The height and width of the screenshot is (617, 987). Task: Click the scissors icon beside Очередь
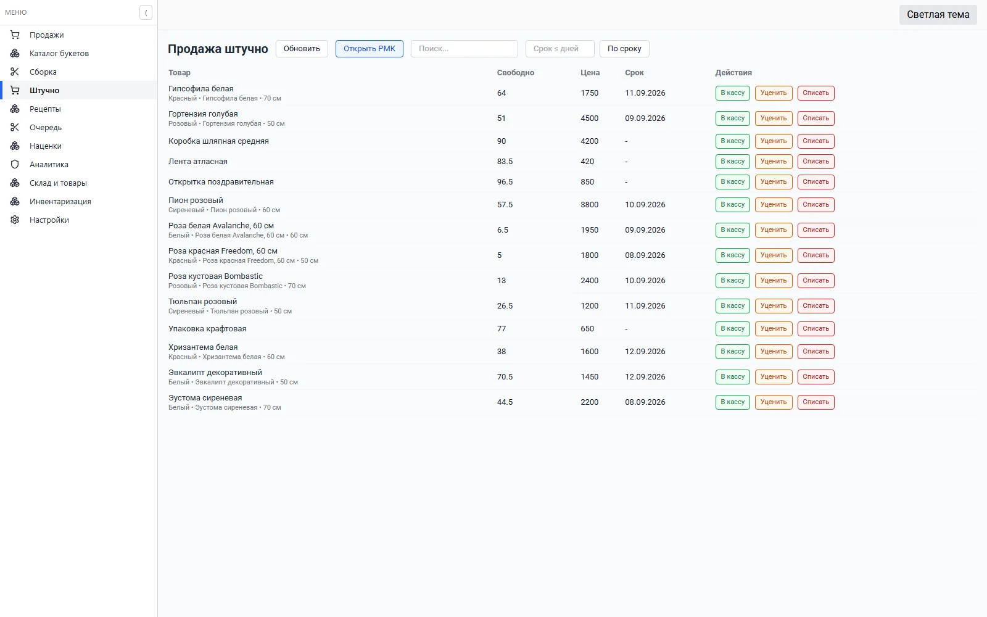[15, 127]
